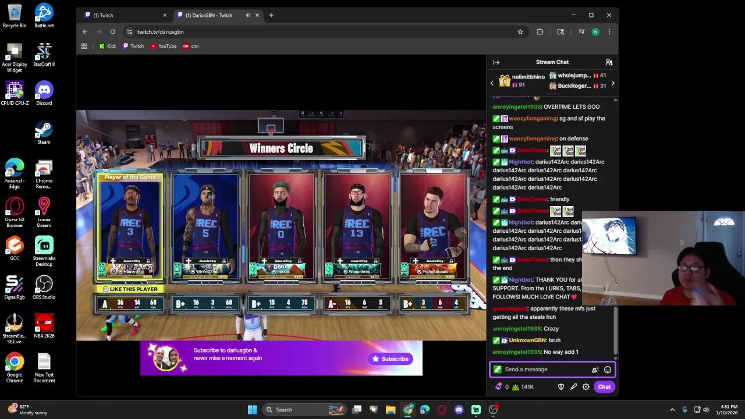Open the Chrome profile avatar menu
This screenshot has height=419, width=745.
point(595,32)
